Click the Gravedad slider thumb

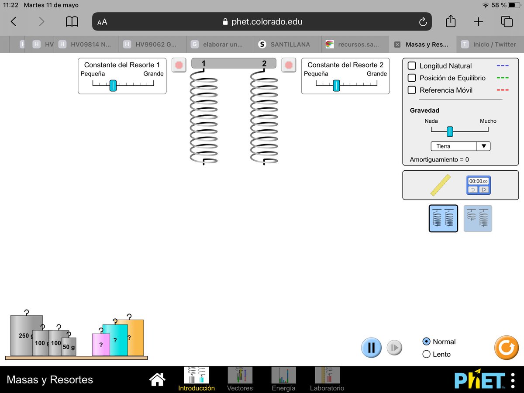450,131
